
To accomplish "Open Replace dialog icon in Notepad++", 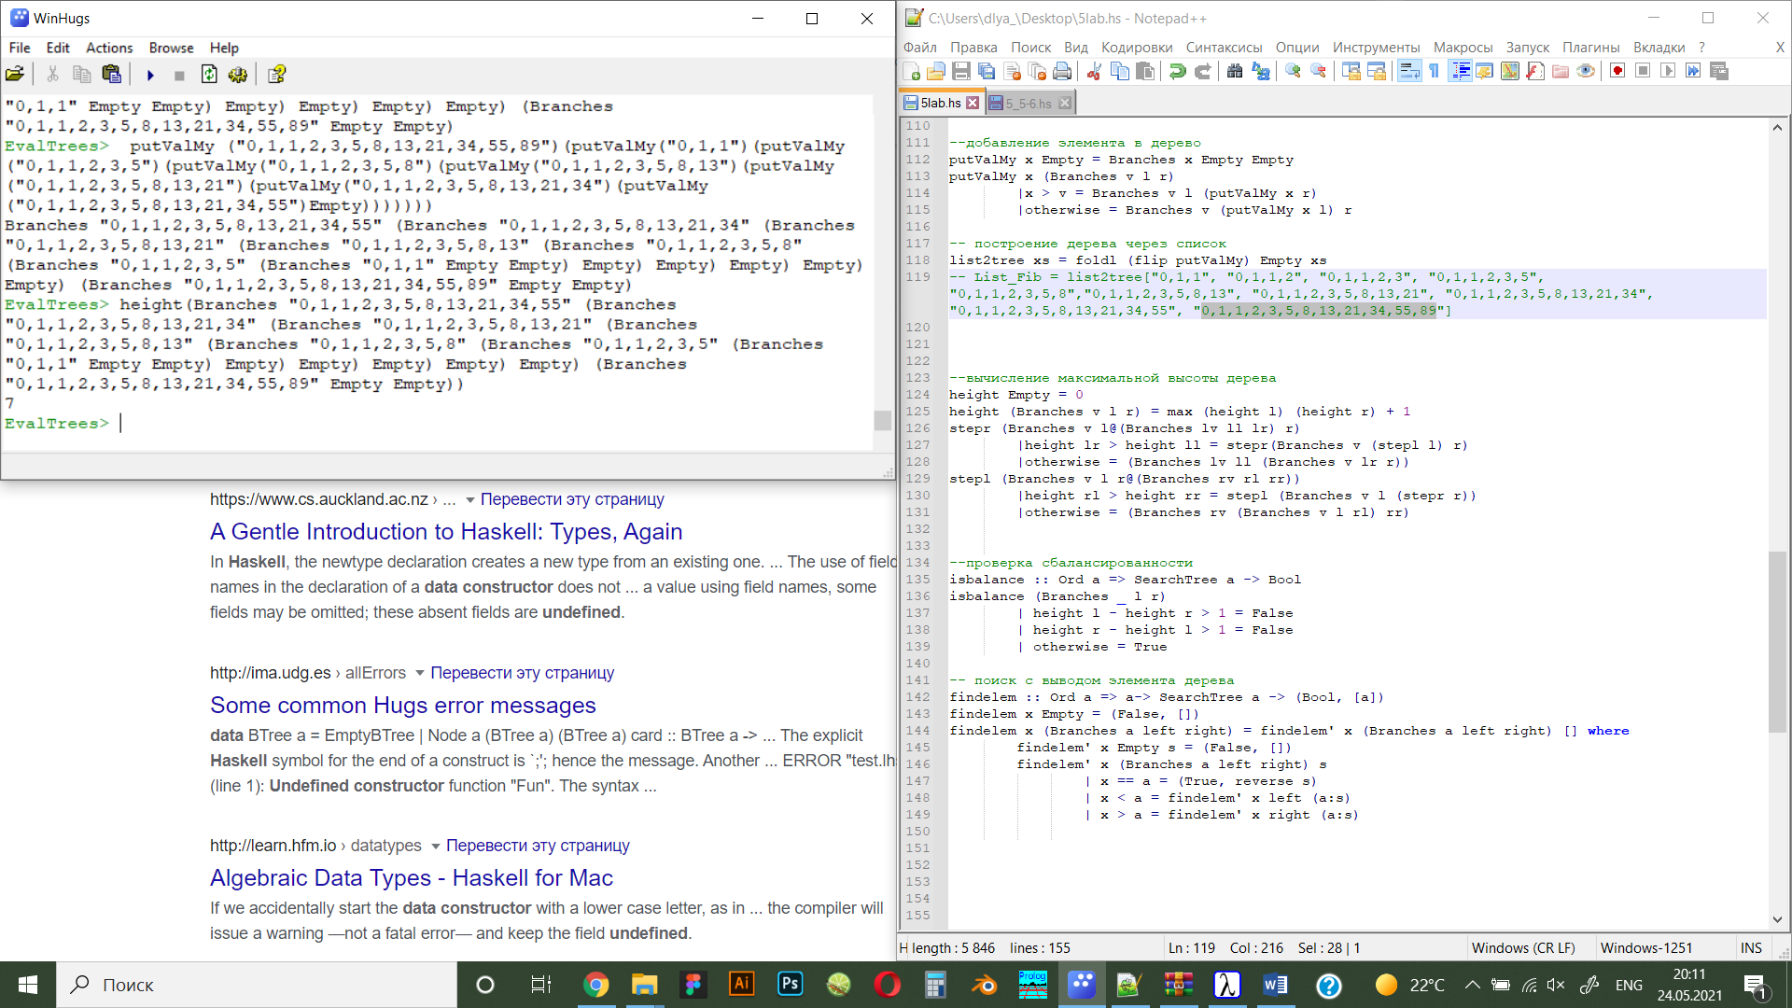I will [x=1261, y=72].
